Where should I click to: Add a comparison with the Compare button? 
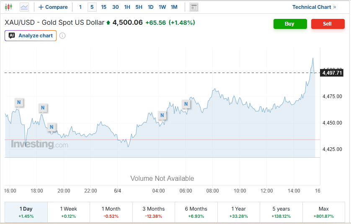click(53, 7)
